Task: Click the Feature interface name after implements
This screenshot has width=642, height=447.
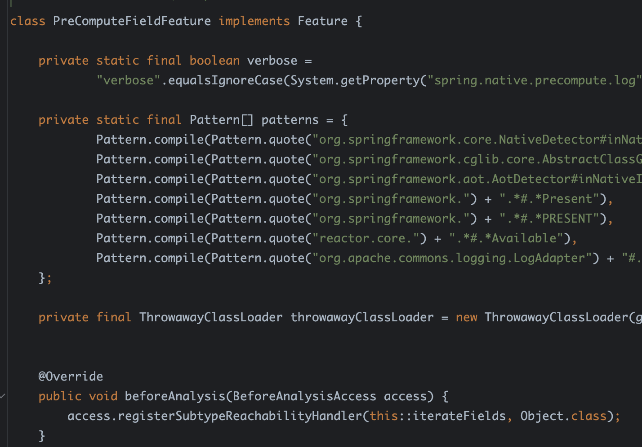Action: tap(322, 21)
